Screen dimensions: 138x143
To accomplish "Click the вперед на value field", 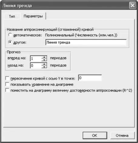I will tap(36, 59).
